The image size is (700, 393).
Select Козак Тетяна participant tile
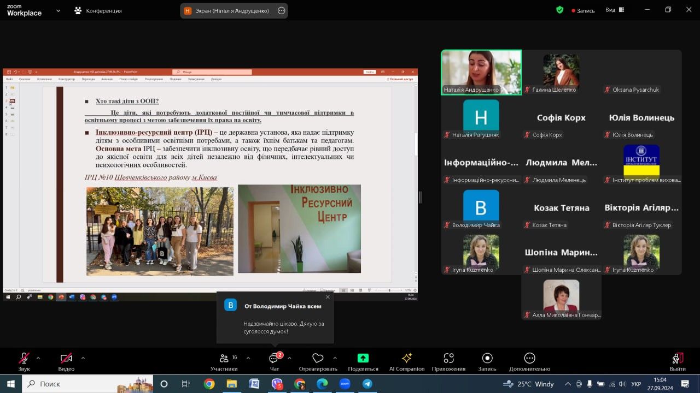(x=561, y=208)
